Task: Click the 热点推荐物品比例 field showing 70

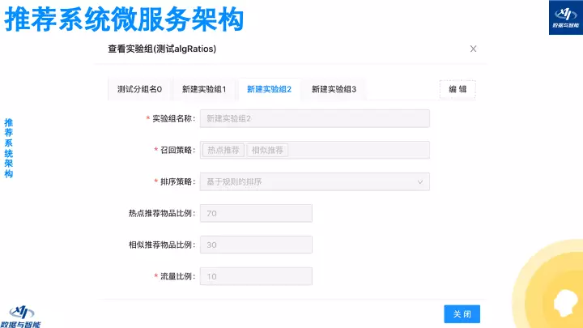Action: pos(256,213)
